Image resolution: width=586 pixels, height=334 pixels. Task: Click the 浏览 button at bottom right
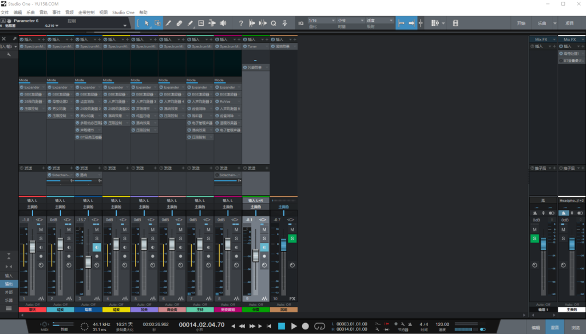click(576, 327)
